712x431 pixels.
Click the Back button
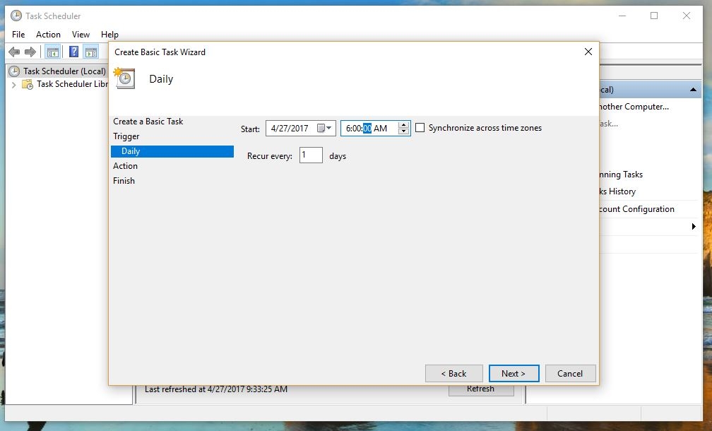tap(453, 373)
